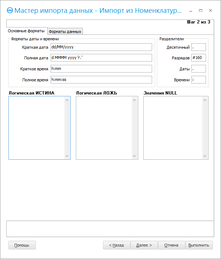Edit the Полная дата format field

click(x=101, y=58)
